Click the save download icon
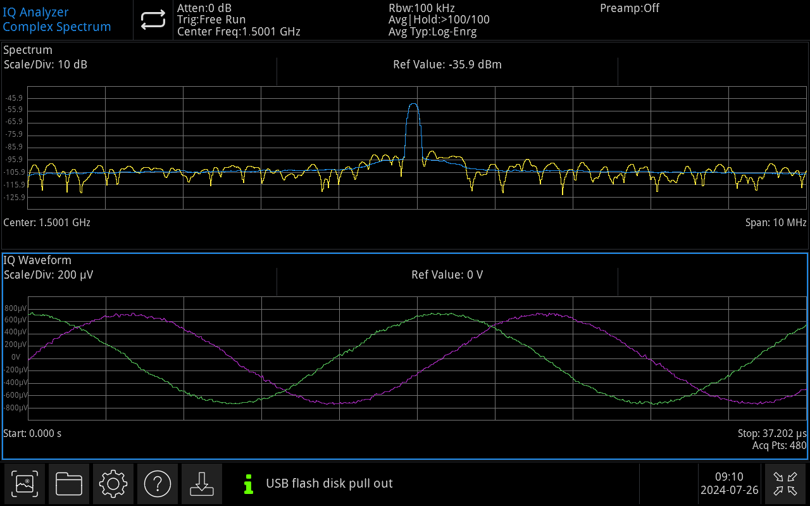810x506 pixels. (x=201, y=484)
